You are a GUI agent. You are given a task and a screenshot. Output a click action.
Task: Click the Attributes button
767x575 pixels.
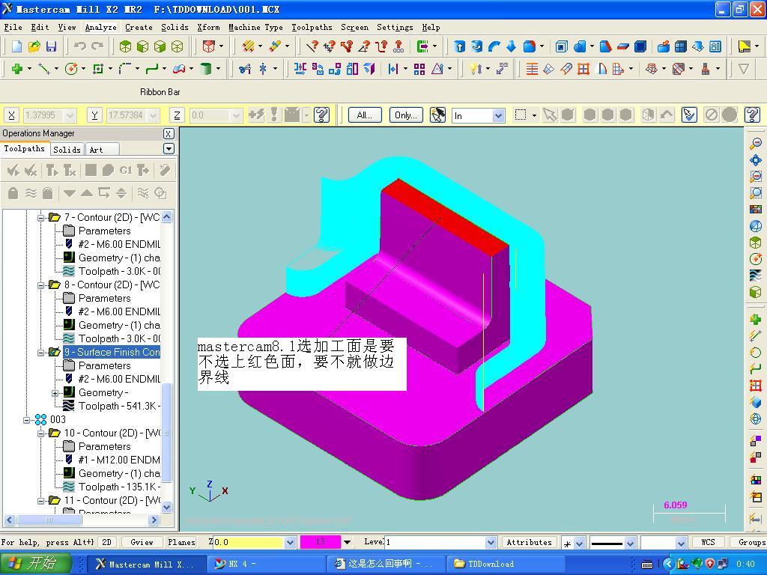pos(529,542)
